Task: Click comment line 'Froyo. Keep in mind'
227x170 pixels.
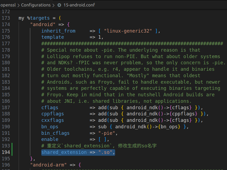Action: tap(128, 95)
